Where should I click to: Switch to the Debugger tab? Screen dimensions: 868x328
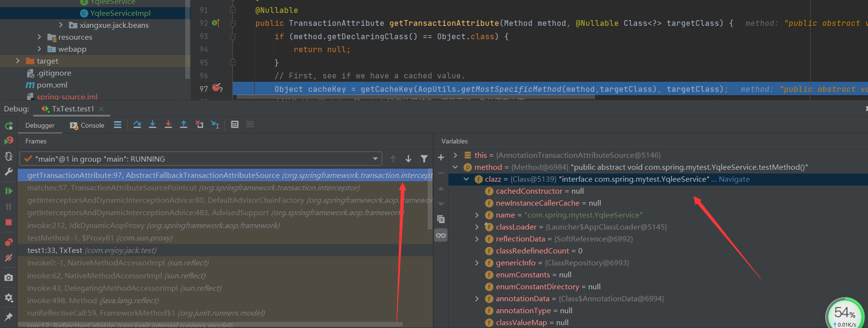(x=40, y=125)
